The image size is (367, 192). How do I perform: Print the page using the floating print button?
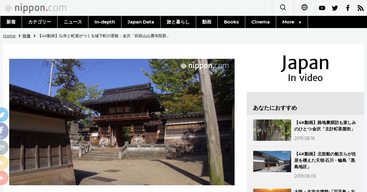click(3, 148)
